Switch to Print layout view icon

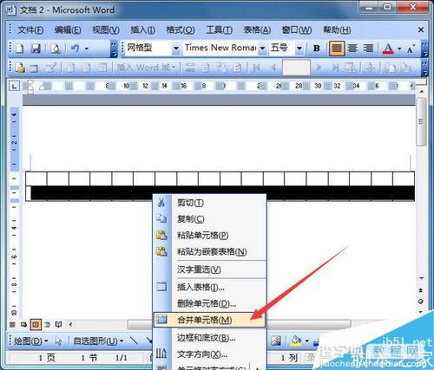coord(36,325)
